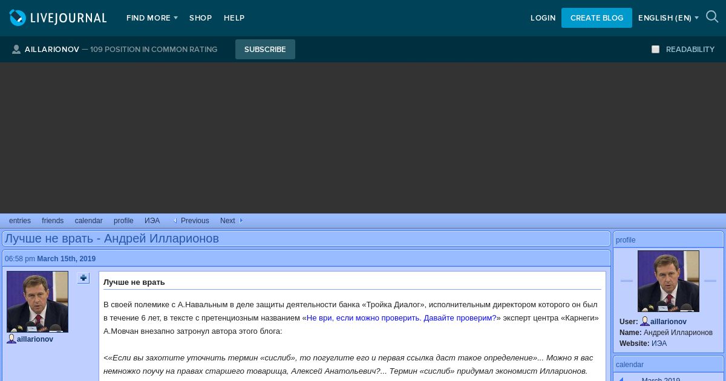Click the post date March 15th, 2019
Image resolution: width=726 pixels, height=381 pixels.
(x=66, y=259)
